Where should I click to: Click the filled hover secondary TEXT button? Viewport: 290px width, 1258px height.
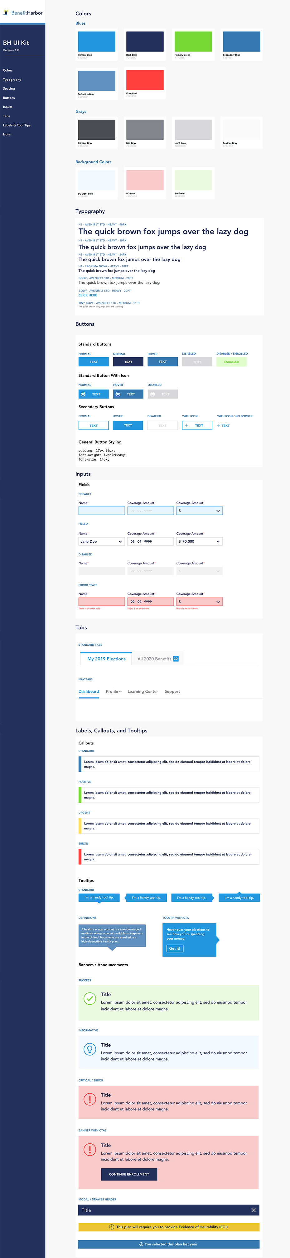(128, 425)
